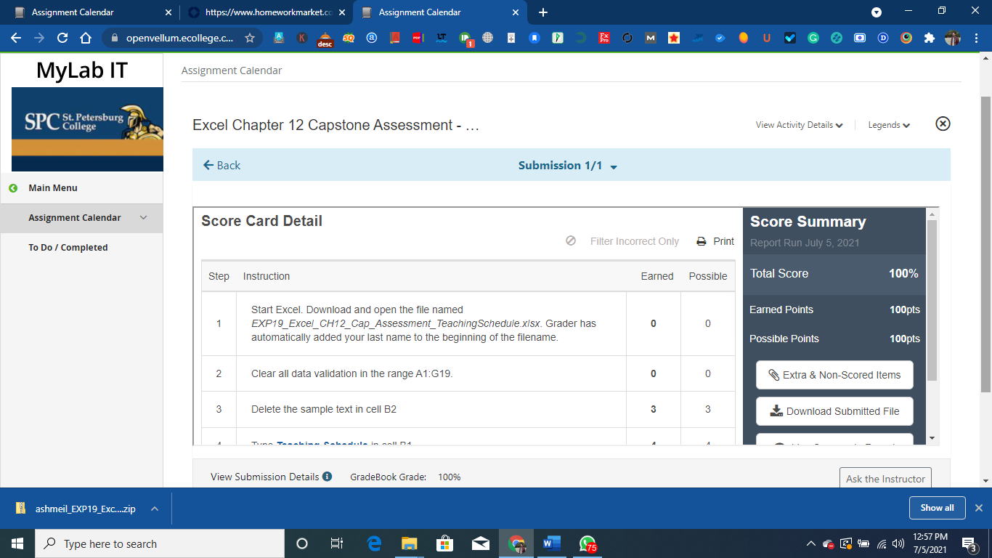Screen dimensions: 992x558
Task: Open options arrow for downloaded zip file
Action: click(155, 509)
